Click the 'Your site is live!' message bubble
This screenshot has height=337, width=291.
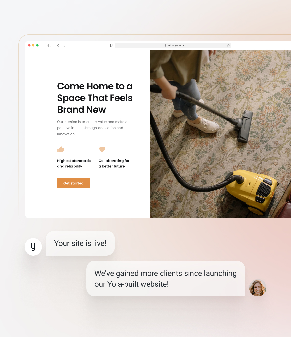(80, 243)
